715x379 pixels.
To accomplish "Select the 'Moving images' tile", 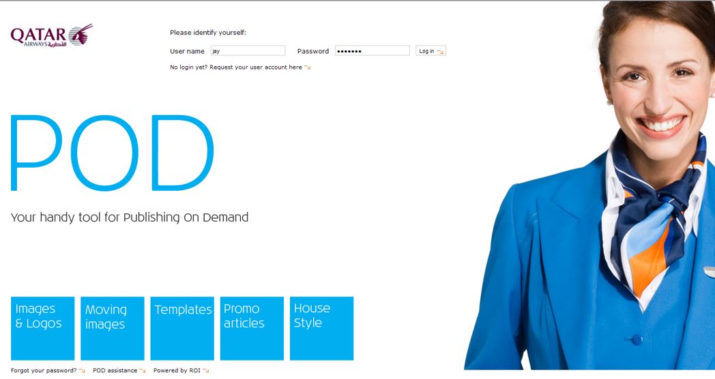I will [113, 328].
